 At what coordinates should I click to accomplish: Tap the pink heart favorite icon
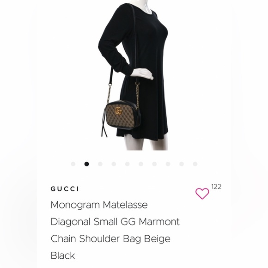(202, 194)
